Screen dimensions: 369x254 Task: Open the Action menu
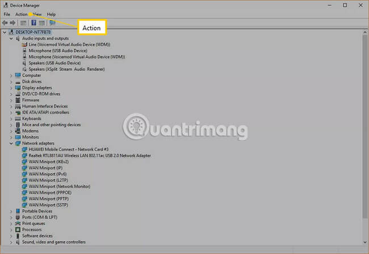22,14
